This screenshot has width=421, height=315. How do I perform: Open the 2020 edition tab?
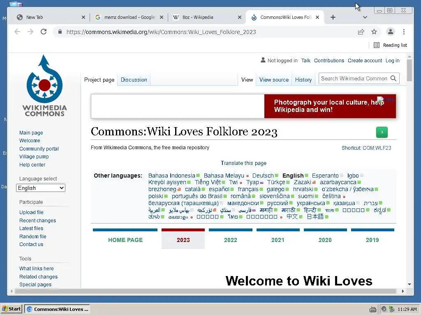pyautogui.click(x=325, y=238)
